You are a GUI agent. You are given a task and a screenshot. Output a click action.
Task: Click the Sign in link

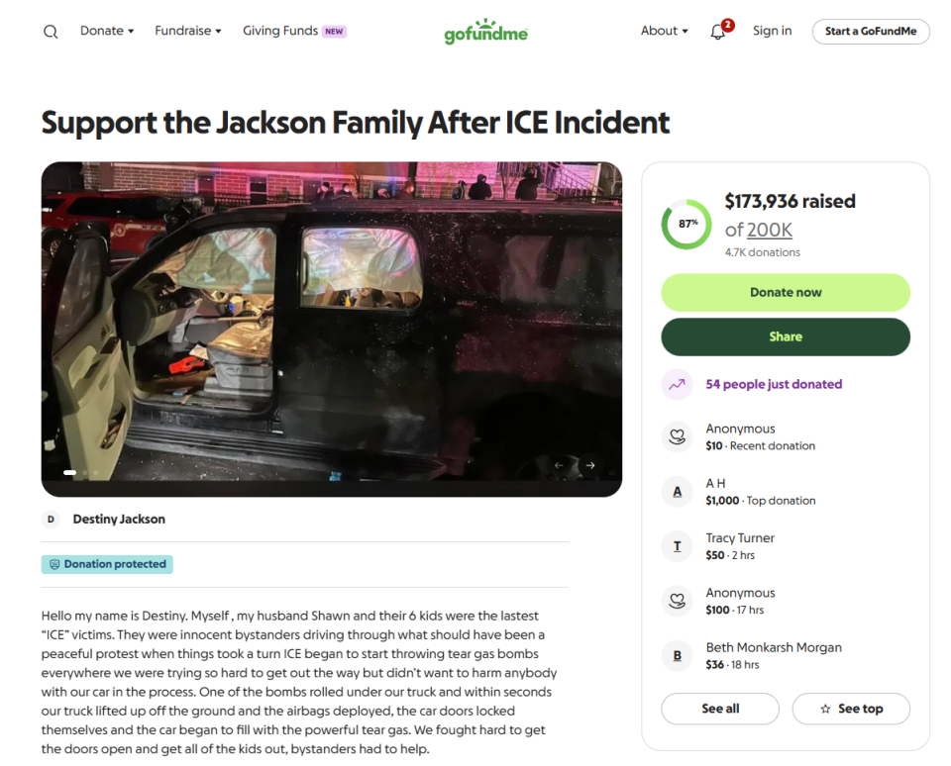772,31
